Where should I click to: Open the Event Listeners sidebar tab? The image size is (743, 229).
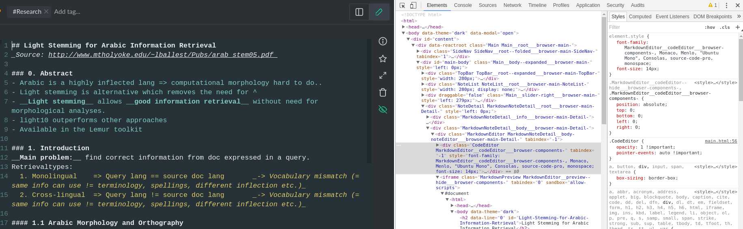tap(672, 17)
